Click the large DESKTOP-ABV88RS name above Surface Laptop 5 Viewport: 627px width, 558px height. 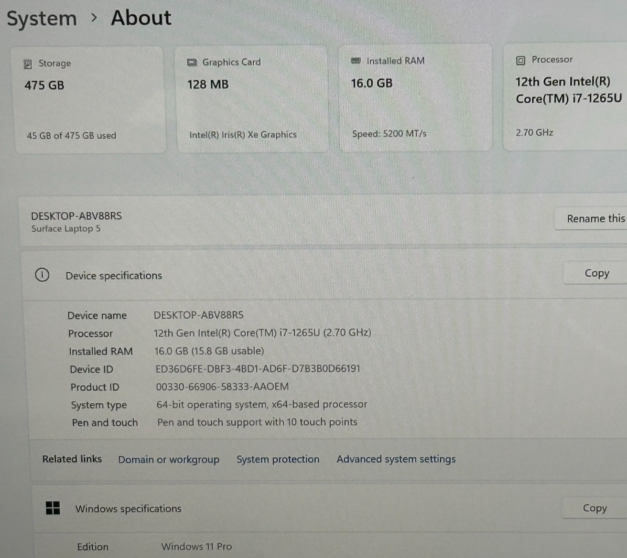click(x=76, y=215)
